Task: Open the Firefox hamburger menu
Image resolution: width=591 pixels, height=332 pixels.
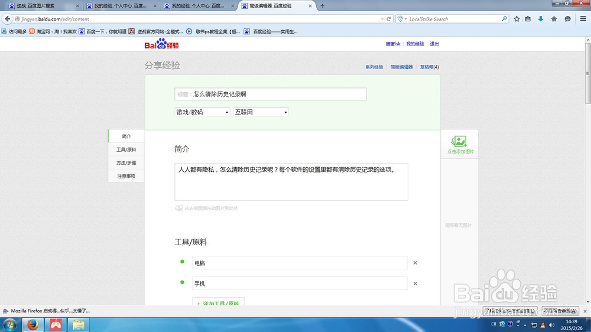Action: pos(583,19)
